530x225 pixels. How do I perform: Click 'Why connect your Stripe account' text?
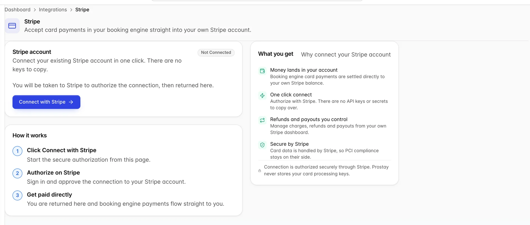click(x=346, y=54)
